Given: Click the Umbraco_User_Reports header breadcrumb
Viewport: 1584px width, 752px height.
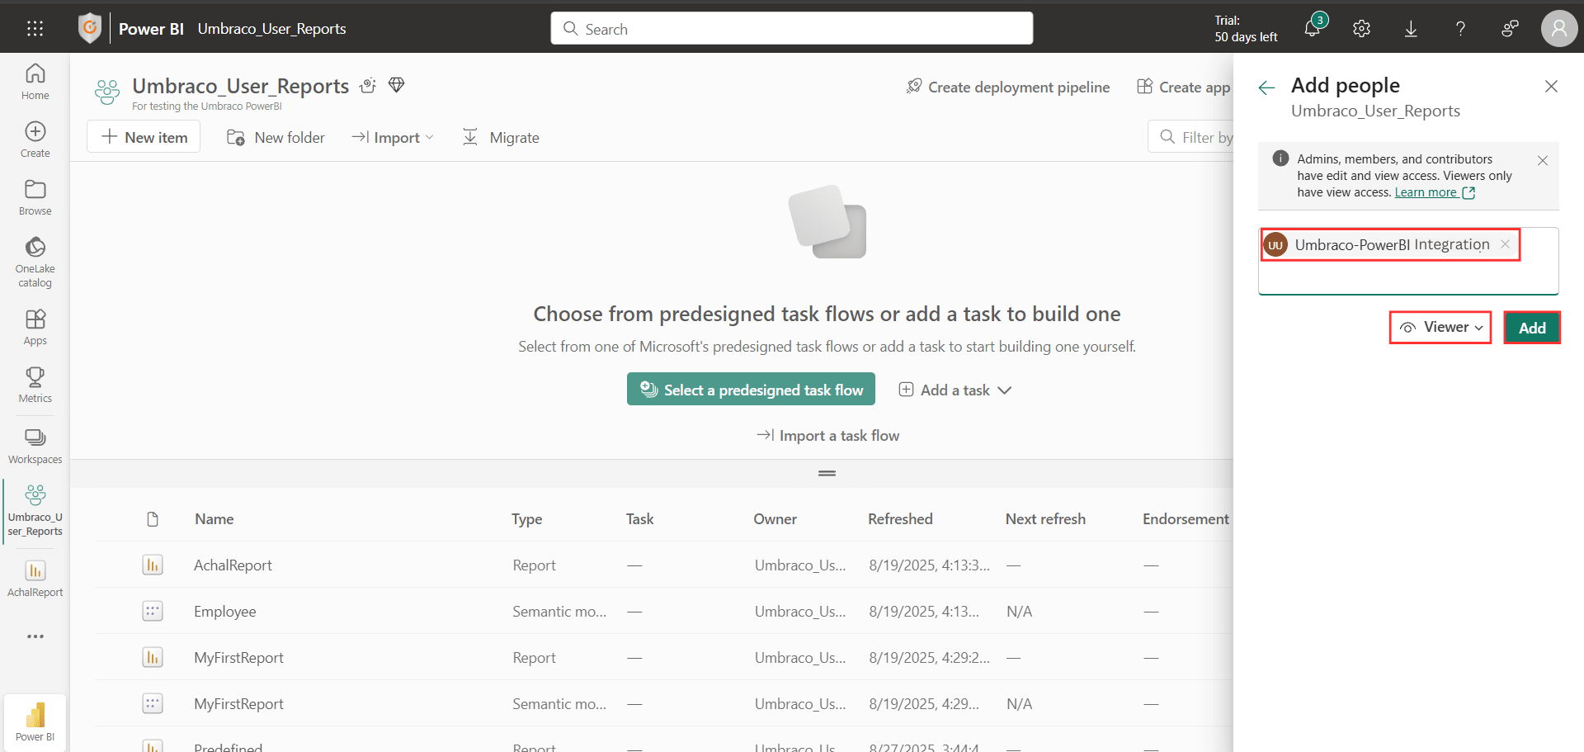Looking at the screenshot, I should pos(271,29).
